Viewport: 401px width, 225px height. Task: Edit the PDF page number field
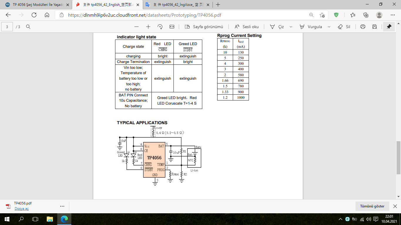[x=7, y=27]
